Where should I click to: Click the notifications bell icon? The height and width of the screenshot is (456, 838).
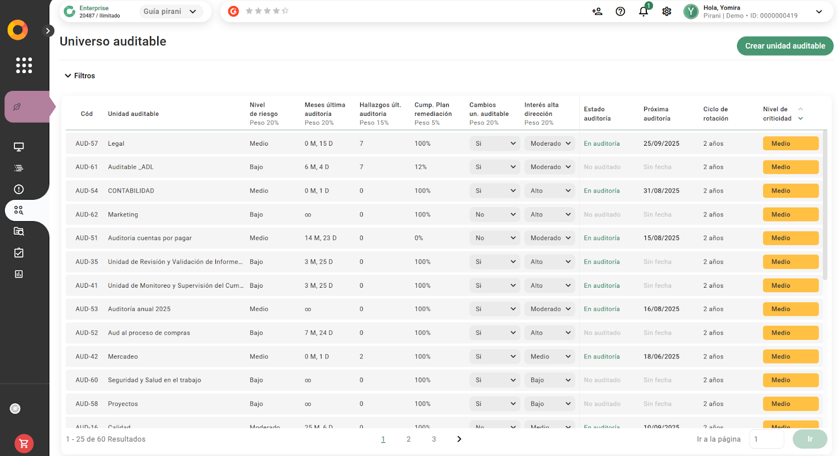(643, 12)
